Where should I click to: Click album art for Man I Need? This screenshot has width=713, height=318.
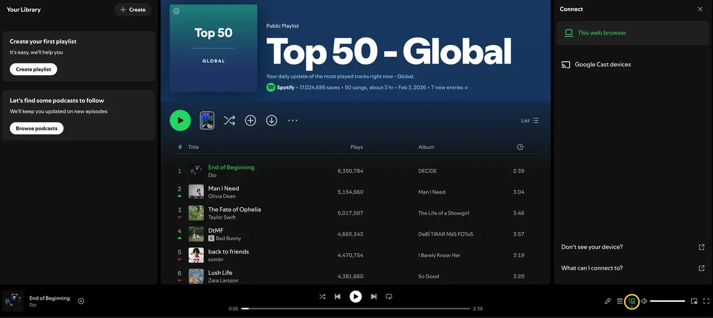coord(196,192)
